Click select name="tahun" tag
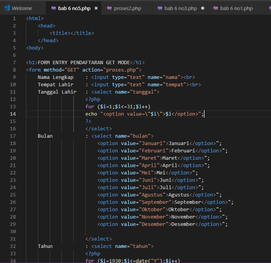This screenshot has width=271, height=263. [122, 246]
